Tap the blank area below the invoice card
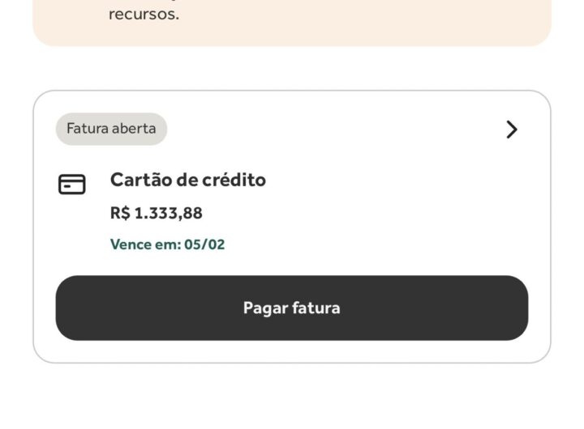584x429 pixels. point(292,396)
